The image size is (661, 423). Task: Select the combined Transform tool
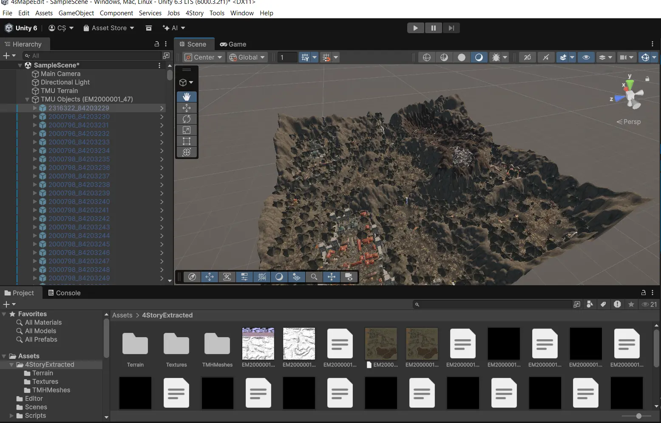[x=187, y=152]
